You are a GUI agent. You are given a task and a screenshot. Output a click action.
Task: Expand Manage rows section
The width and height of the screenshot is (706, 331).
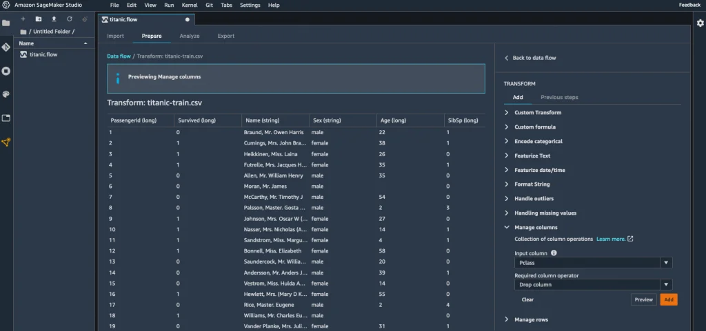point(532,319)
